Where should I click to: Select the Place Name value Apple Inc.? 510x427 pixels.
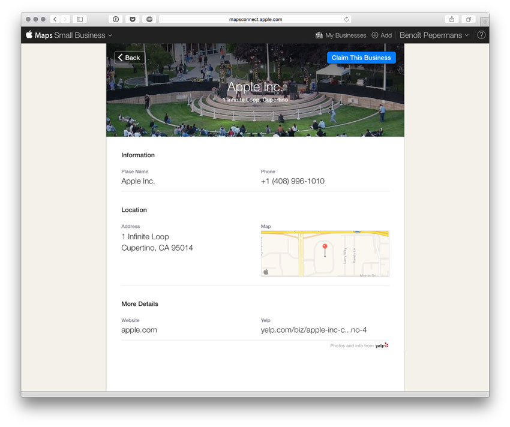coord(138,181)
